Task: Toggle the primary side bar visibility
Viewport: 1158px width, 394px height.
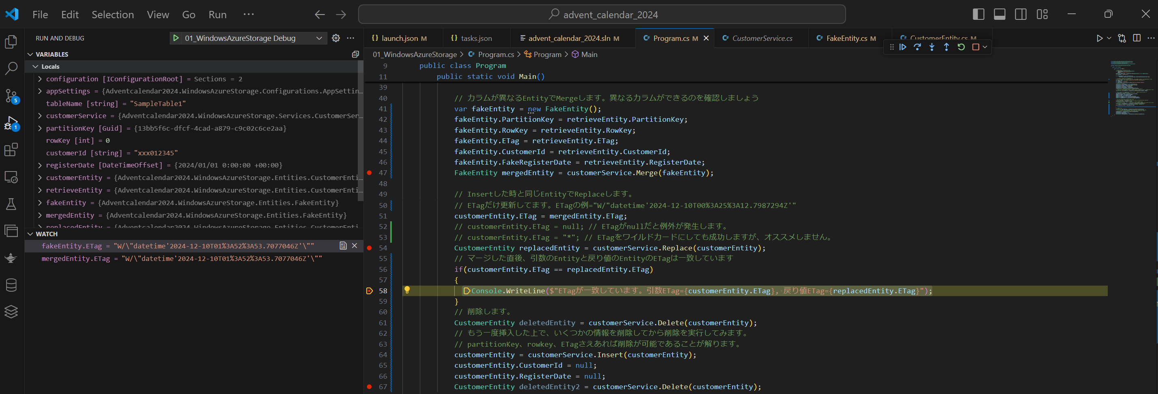Action: 978,14
